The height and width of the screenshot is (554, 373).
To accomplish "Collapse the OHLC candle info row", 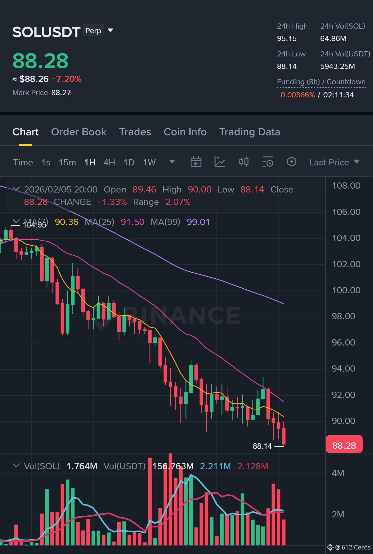I will [x=16, y=189].
